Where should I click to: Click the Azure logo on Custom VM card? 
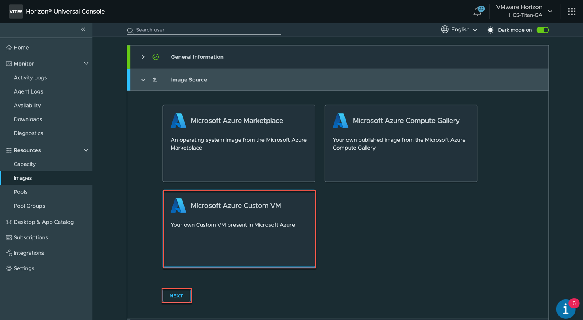coord(178,206)
